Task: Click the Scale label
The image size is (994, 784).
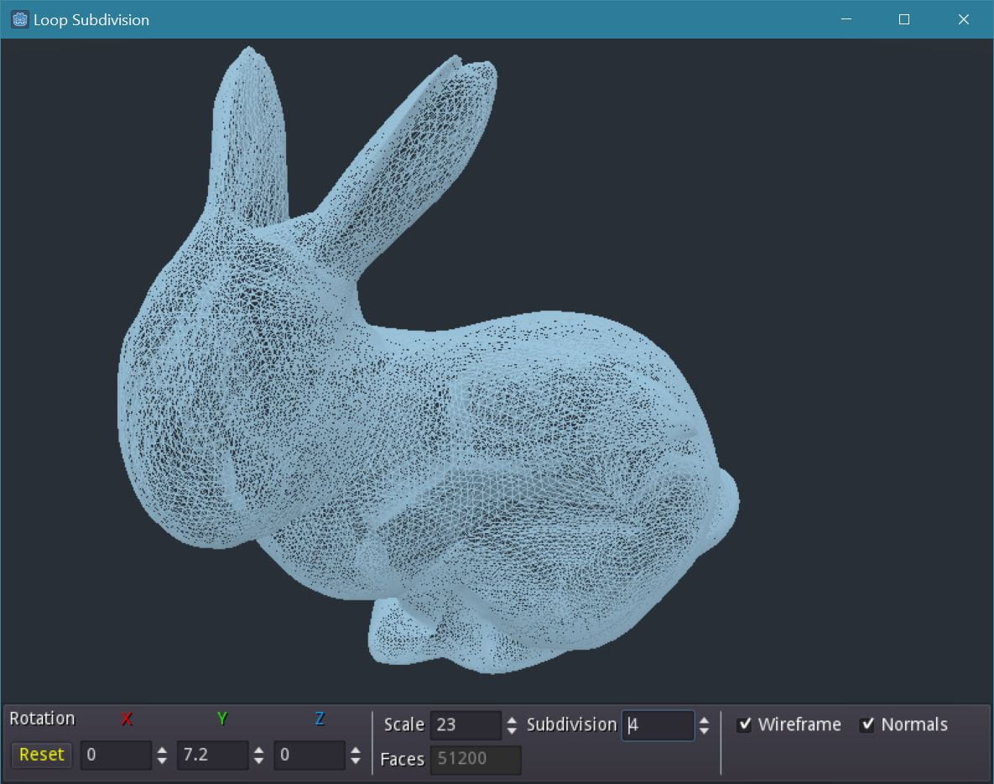Action: [403, 724]
